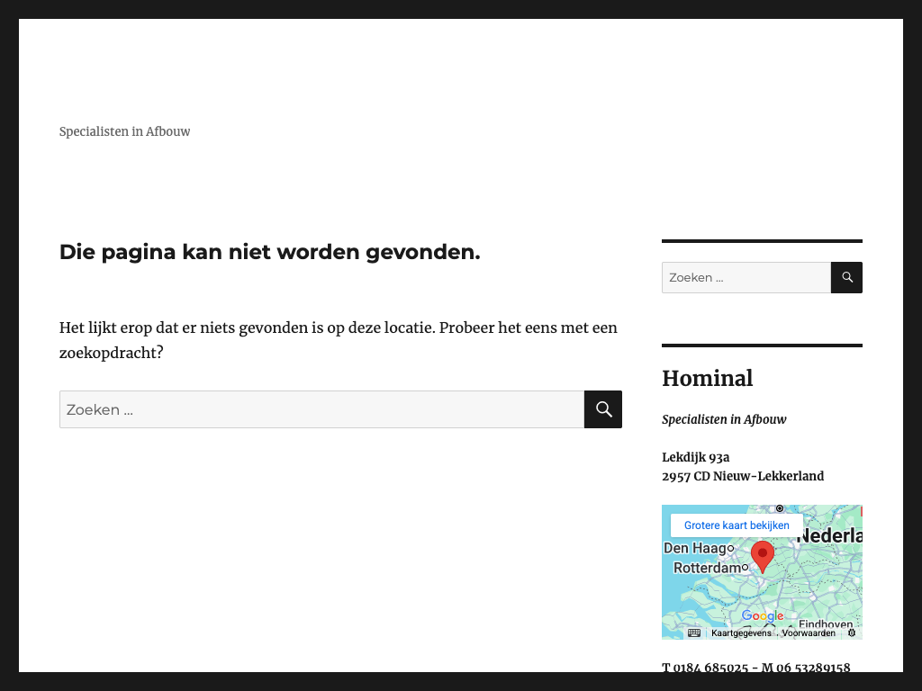Click the Lekdijk 93a address line
The height and width of the screenshot is (691, 922).
click(x=695, y=457)
